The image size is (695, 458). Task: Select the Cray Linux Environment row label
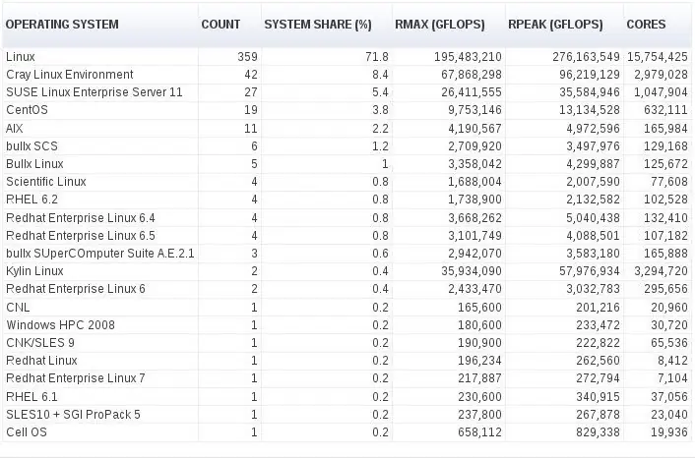point(70,75)
